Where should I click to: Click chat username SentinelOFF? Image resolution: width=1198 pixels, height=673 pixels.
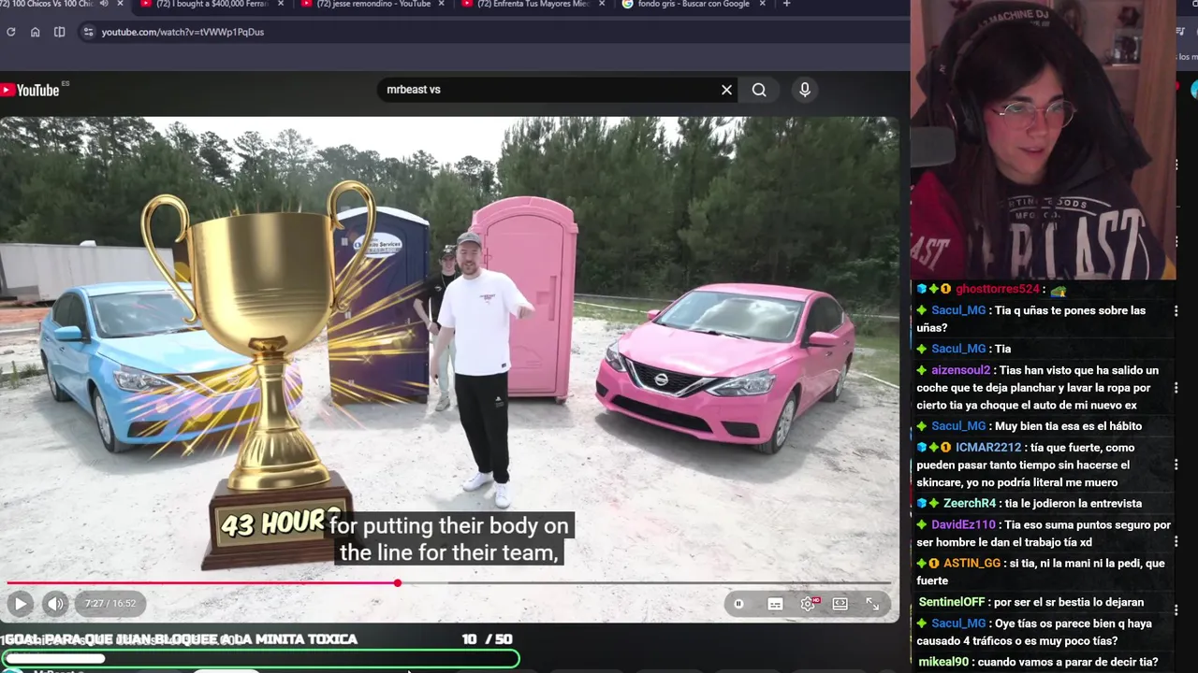coord(952,603)
